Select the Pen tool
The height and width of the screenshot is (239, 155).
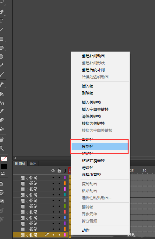pyautogui.click(x=2, y=12)
